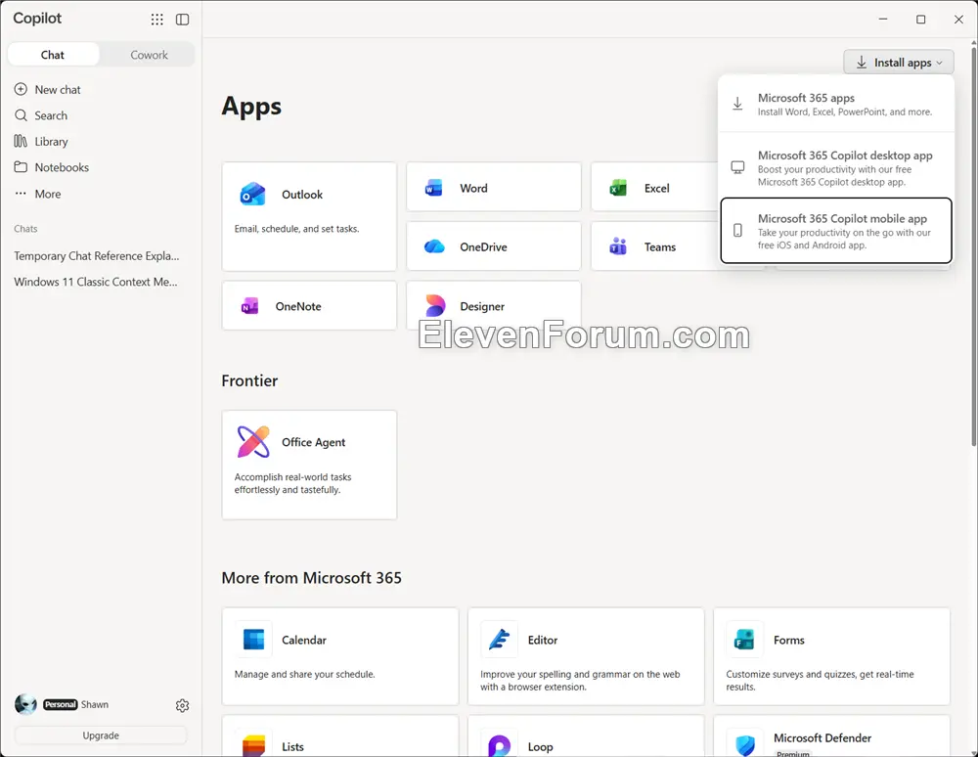978x757 pixels.
Task: Launch Teams from its app icon
Action: tap(618, 246)
